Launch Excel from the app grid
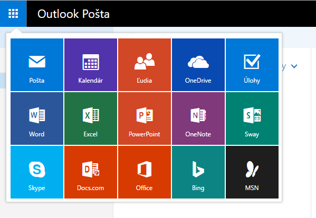Screen dimensions: 316x218 pos(91,118)
